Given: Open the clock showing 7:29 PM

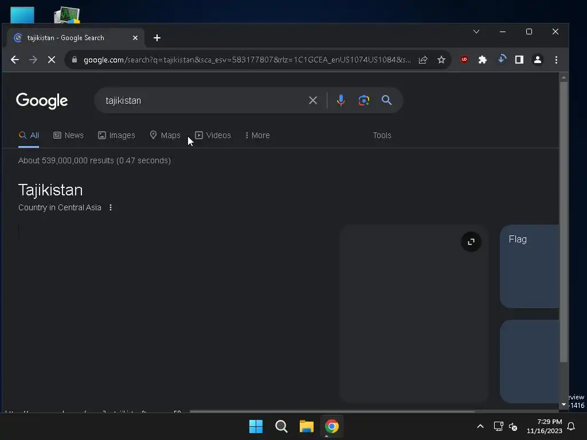Looking at the screenshot, I should pyautogui.click(x=545, y=426).
